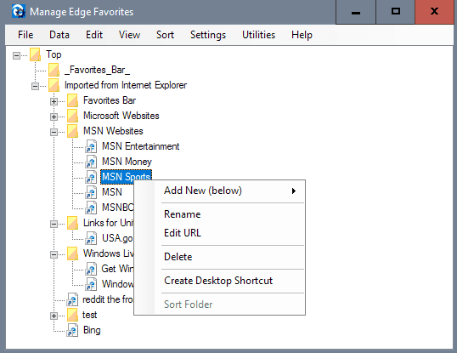Click the Get Windows Live shortcut icon
Viewport: 457px width, 353px height.
pos(91,269)
